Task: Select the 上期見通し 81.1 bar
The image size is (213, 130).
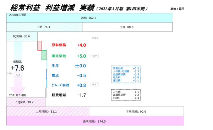Action: coord(48,112)
